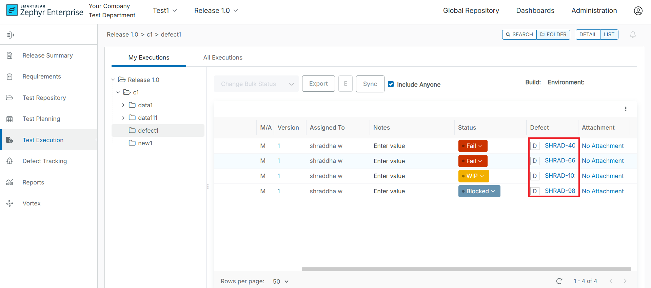Viewport: 651px width, 288px height.
Task: Click the D defect icon for SHRAD-40
Action: (x=535, y=146)
